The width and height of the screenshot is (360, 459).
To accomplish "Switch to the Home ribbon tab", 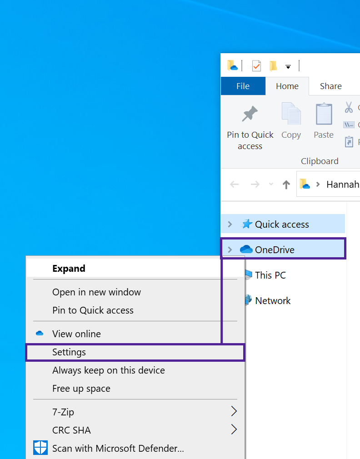I will (287, 86).
